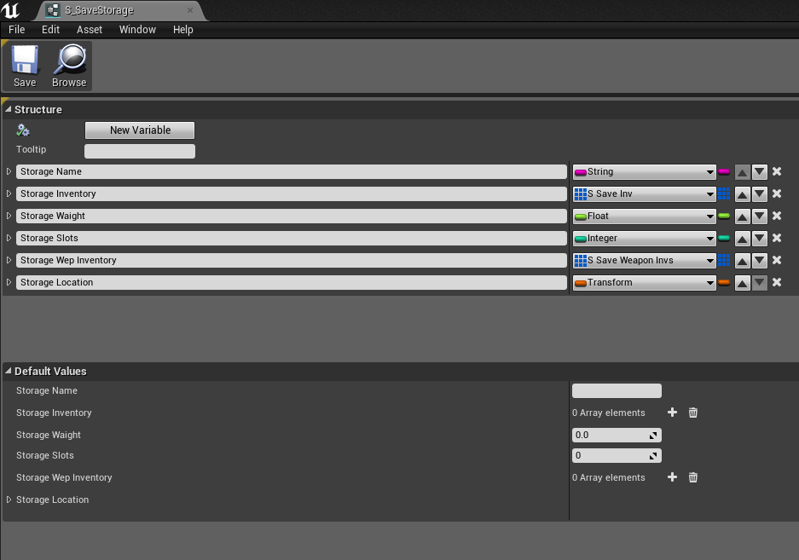The height and width of the screenshot is (560, 799).
Task: Expand Storage Wep Inventory row details
Action: pos(9,260)
